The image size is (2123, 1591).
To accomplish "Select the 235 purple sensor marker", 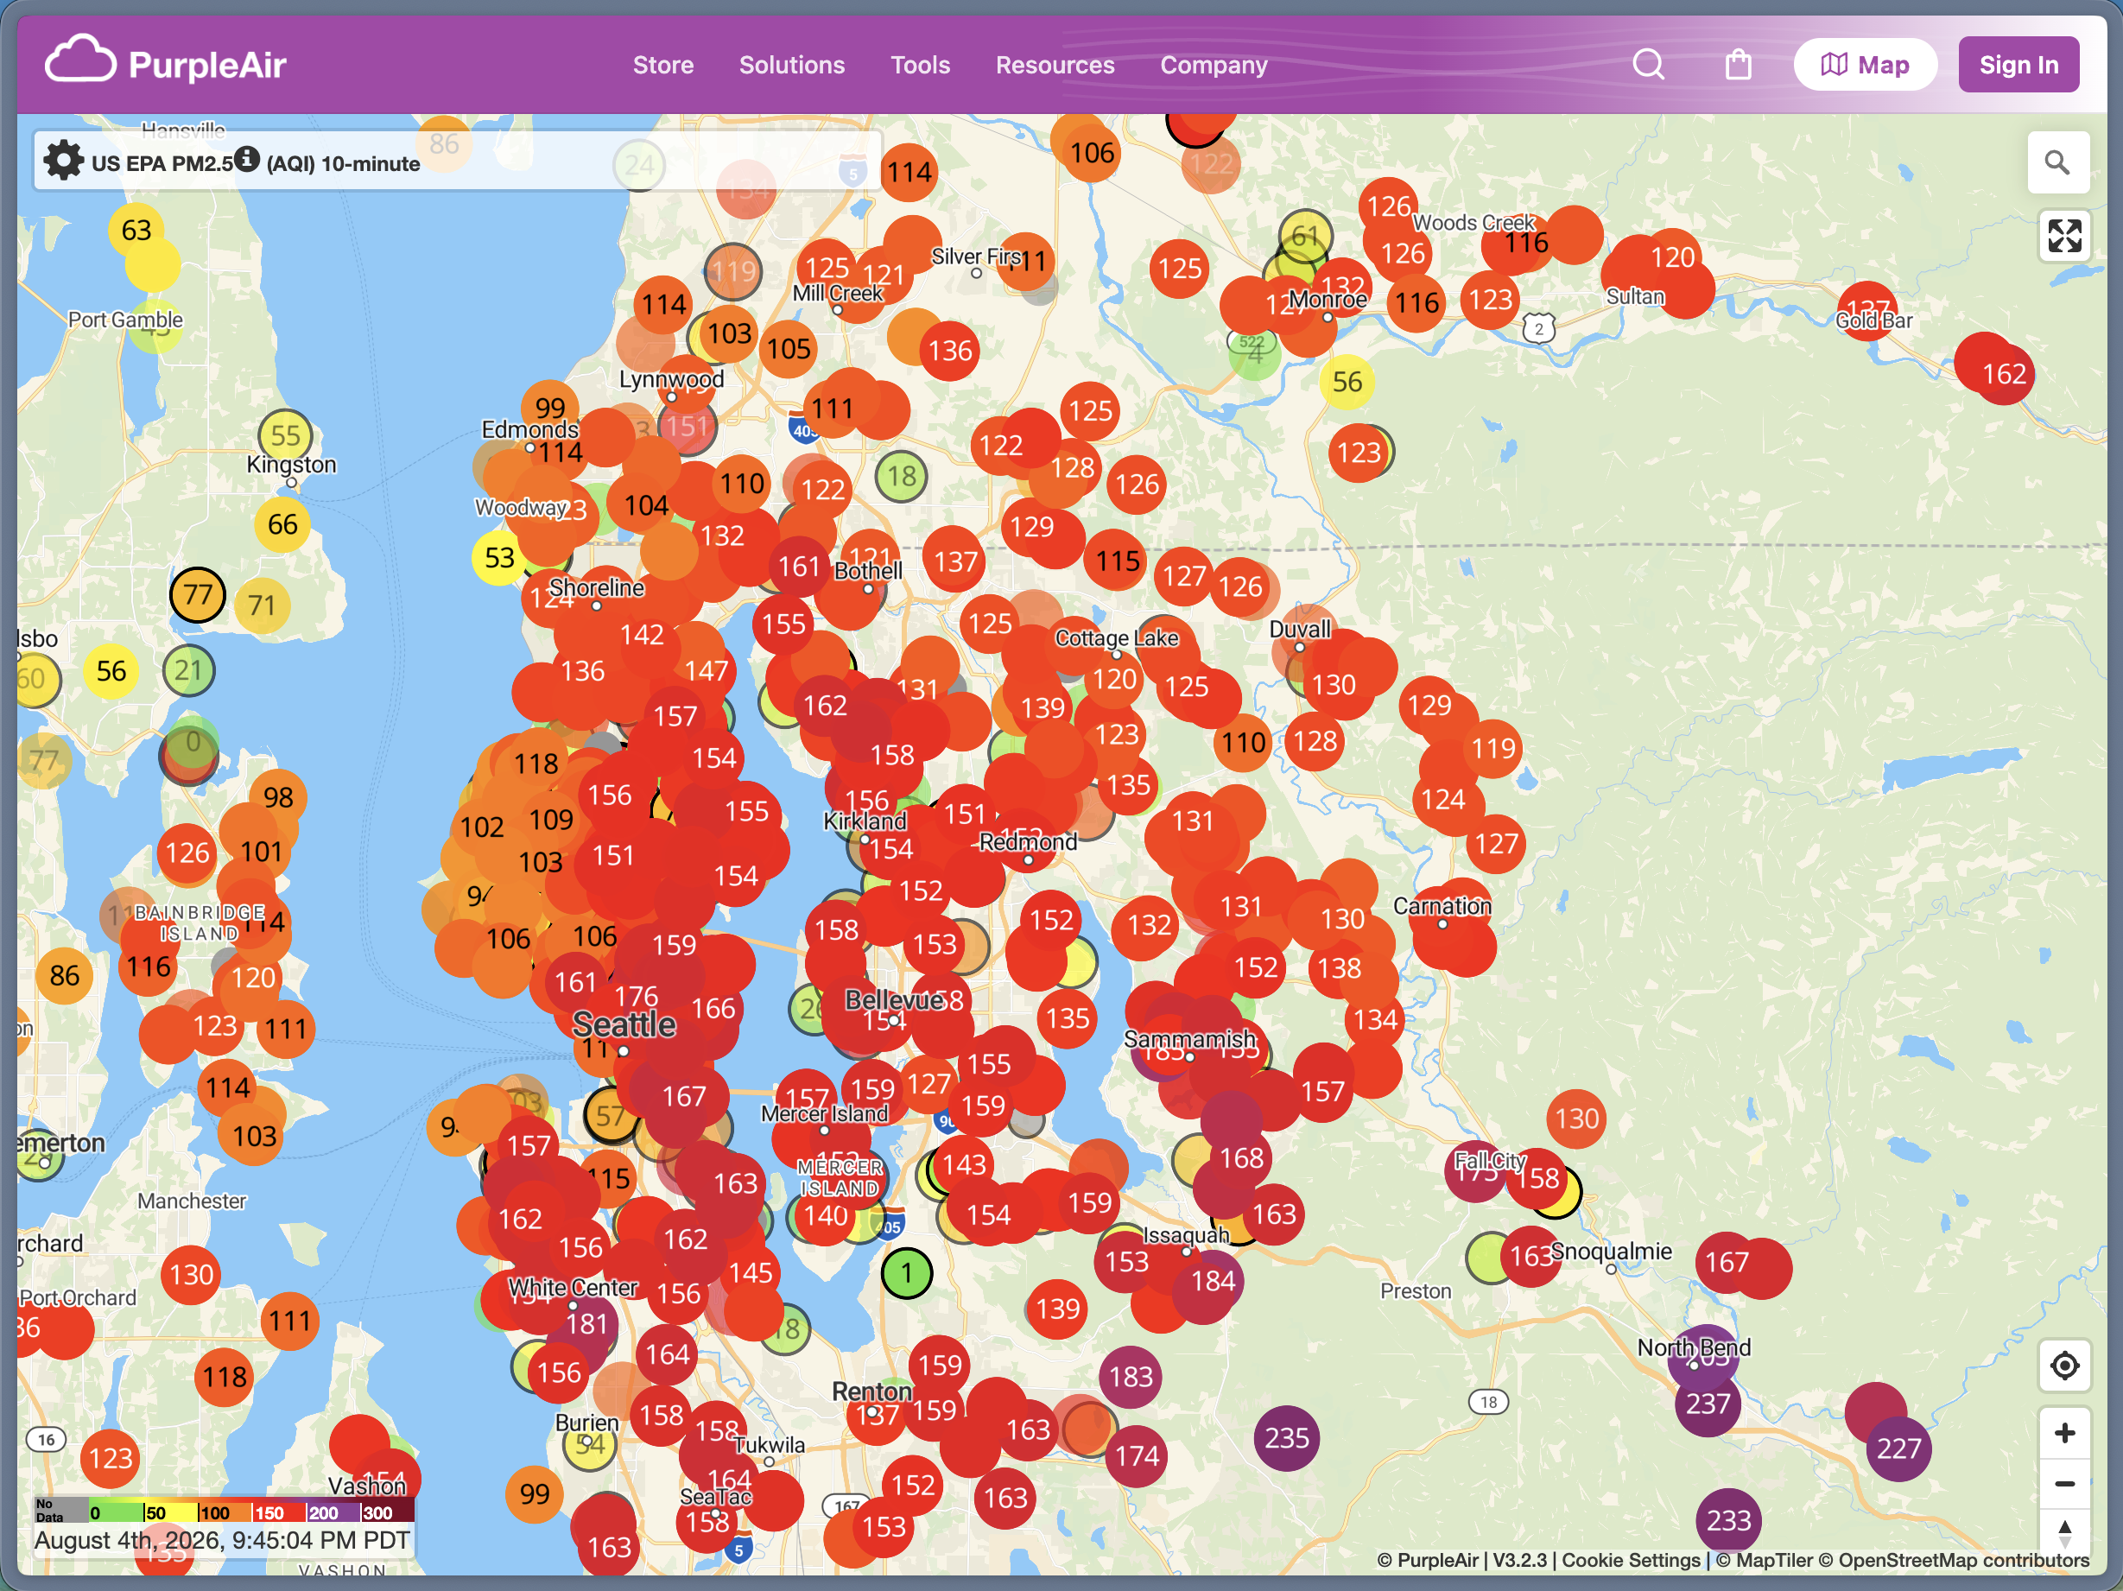I will (1286, 1437).
